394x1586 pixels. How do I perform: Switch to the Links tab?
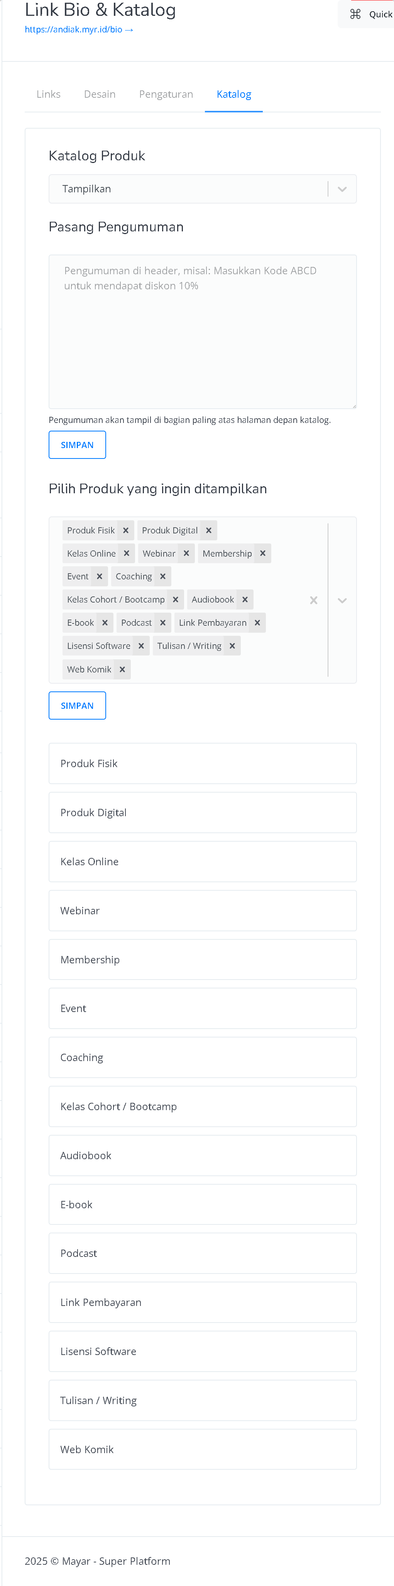pos(49,94)
